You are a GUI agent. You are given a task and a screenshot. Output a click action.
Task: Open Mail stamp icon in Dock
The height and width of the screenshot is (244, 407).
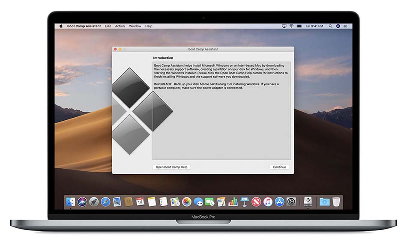point(117,202)
